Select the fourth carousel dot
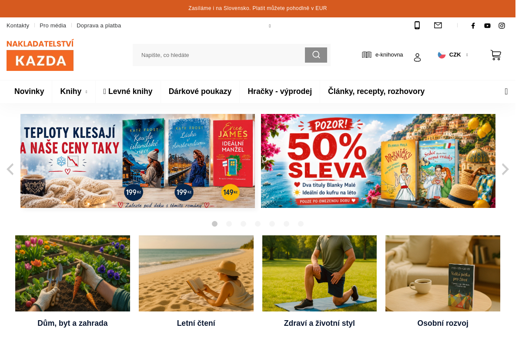522x348 pixels. pyautogui.click(x=258, y=224)
